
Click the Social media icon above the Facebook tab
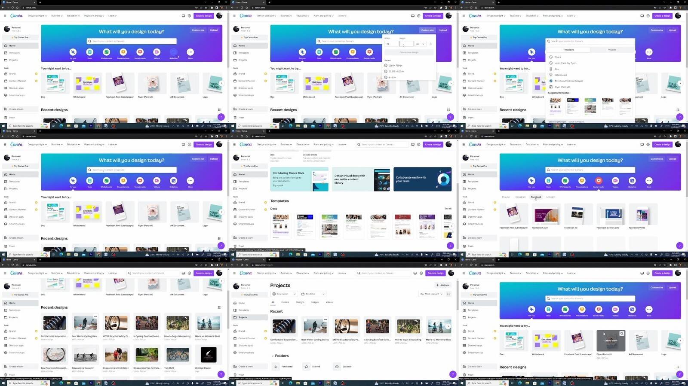(x=599, y=182)
